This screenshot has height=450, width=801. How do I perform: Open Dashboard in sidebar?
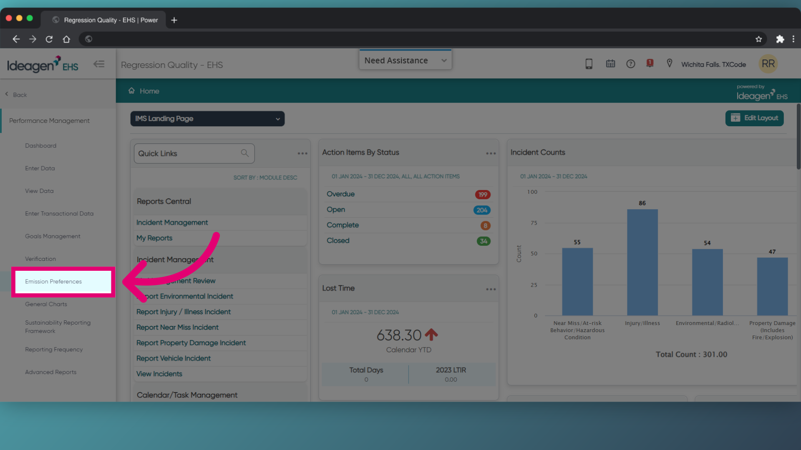tap(40, 145)
